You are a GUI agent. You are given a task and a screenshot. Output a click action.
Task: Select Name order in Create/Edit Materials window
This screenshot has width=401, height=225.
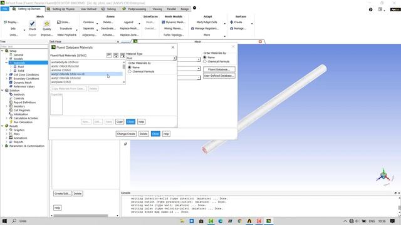pyautogui.click(x=205, y=57)
